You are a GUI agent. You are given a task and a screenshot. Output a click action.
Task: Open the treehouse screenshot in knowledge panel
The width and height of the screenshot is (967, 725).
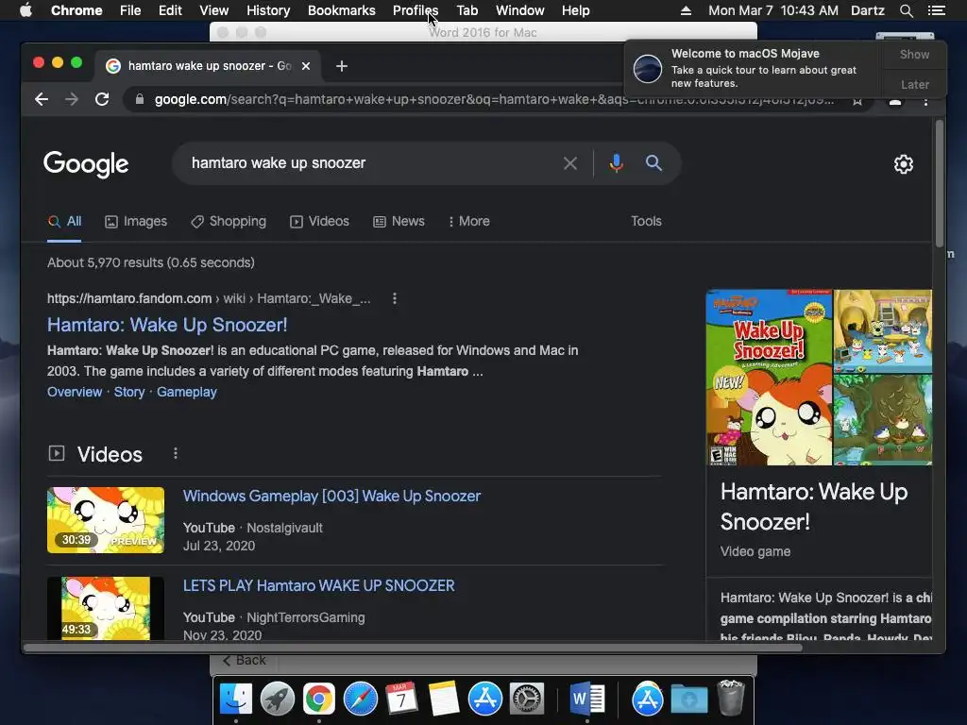(883, 419)
